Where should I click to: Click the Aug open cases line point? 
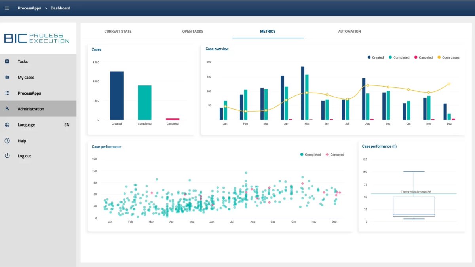pyautogui.click(x=367, y=85)
